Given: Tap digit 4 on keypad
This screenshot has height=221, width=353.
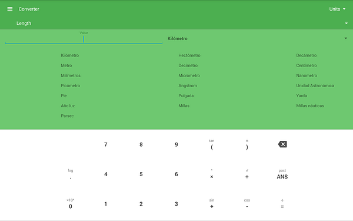Looking at the screenshot, I should click(106, 174).
